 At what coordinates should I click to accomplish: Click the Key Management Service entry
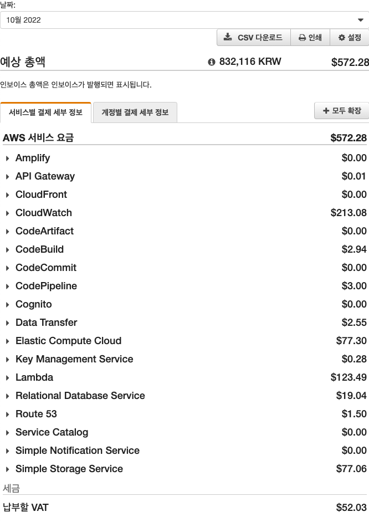pos(74,359)
